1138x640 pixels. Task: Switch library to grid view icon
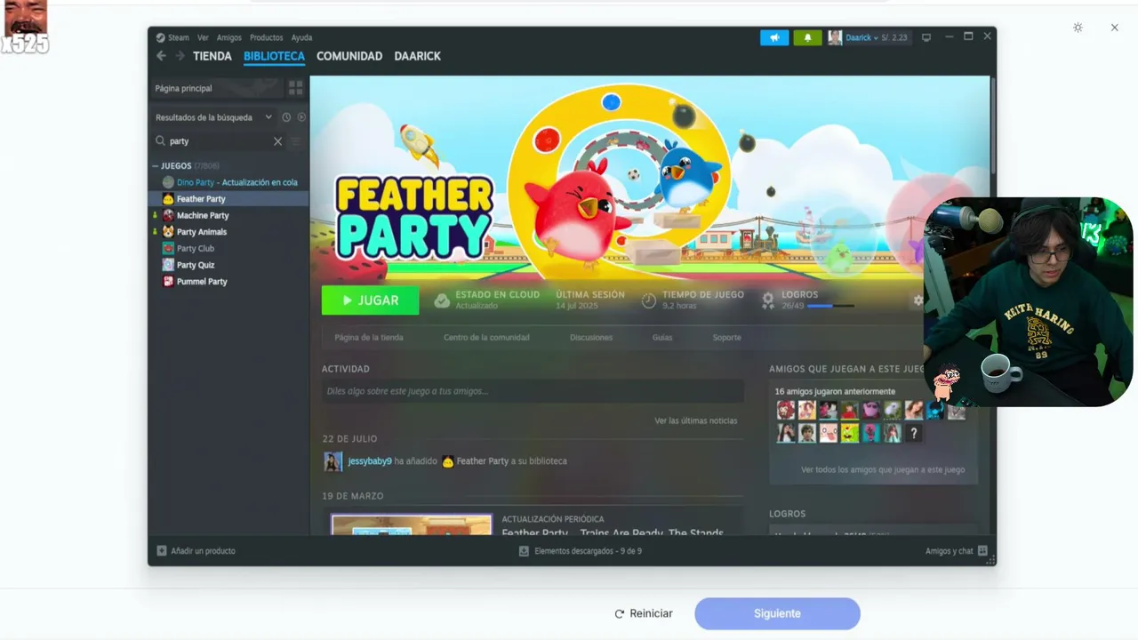click(296, 88)
